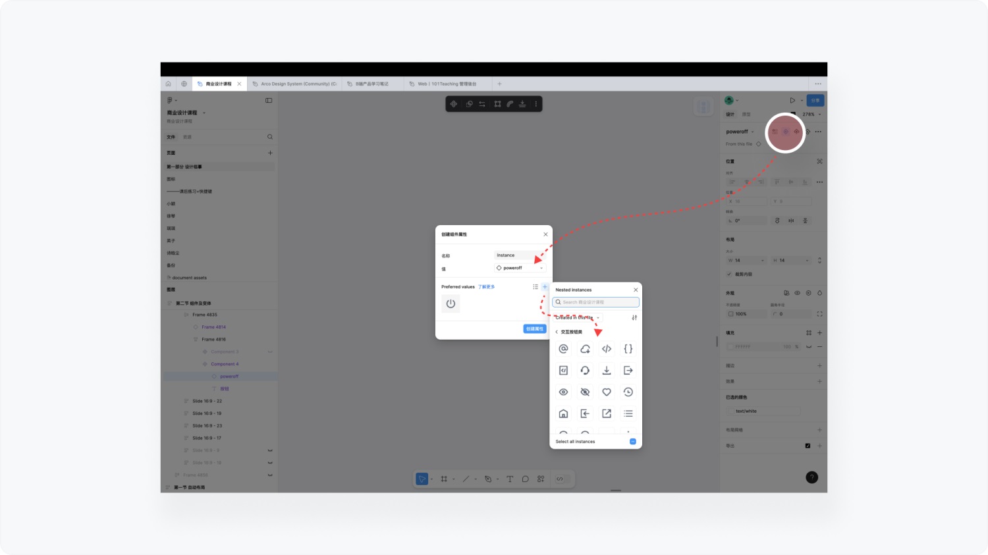Screen dimensions: 988x555
Task: Toggle layer visibility eye in 外观 section
Action: tap(797, 293)
